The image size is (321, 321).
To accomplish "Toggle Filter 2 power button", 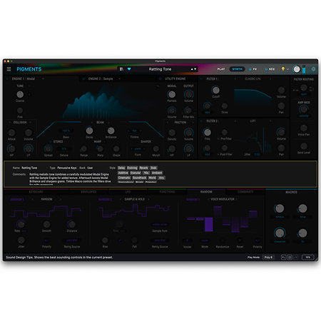I will point(202,121).
